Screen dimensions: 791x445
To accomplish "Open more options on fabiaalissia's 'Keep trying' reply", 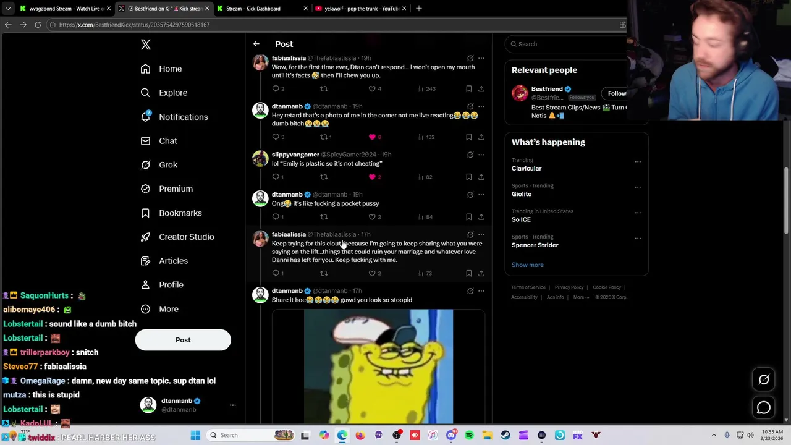I will tap(481, 234).
